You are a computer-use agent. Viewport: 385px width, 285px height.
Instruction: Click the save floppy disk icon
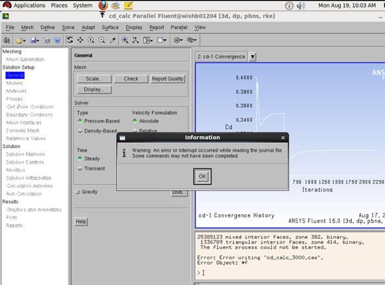(34, 40)
